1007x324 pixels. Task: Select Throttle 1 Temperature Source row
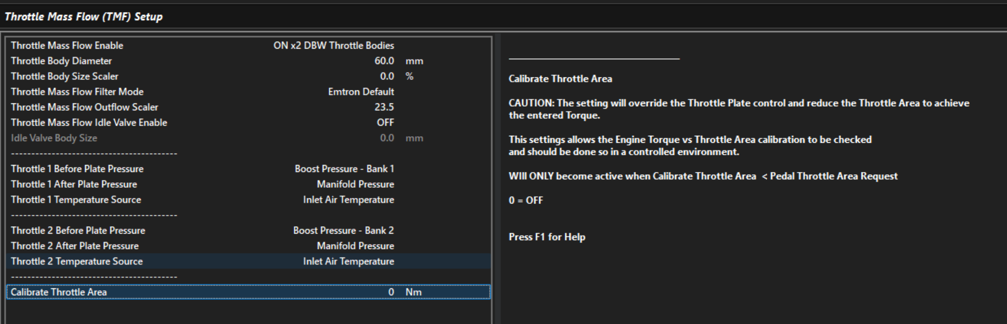pos(248,200)
